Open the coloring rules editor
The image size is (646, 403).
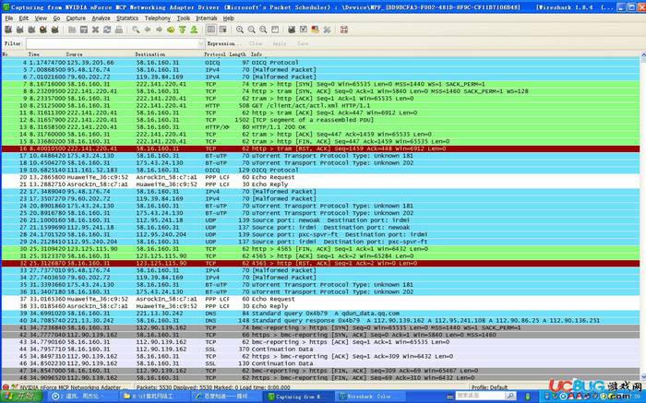[316, 30]
